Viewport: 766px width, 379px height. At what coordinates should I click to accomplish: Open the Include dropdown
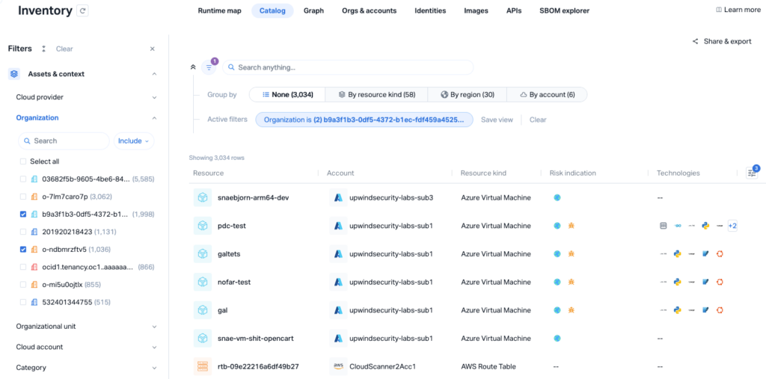coord(134,141)
